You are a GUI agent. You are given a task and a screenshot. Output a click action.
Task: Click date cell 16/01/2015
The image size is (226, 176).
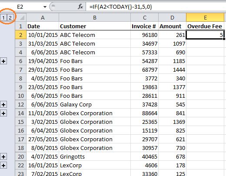[43, 165]
